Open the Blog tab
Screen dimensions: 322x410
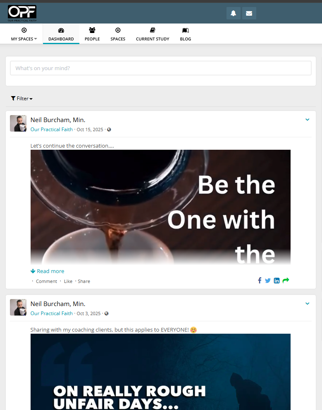[185, 34]
